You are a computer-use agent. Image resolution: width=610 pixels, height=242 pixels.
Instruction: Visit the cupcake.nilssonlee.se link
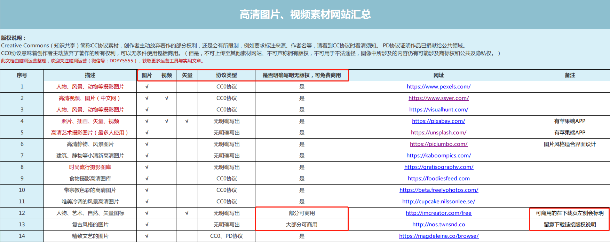tap(438, 202)
